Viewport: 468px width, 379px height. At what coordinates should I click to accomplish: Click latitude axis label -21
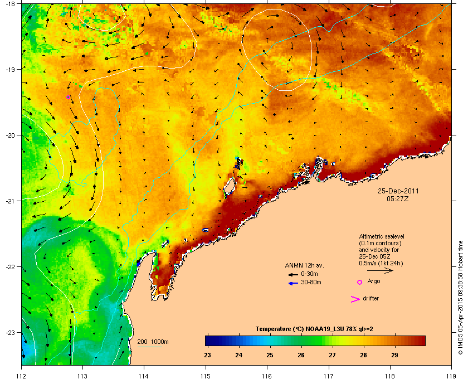tap(10, 201)
